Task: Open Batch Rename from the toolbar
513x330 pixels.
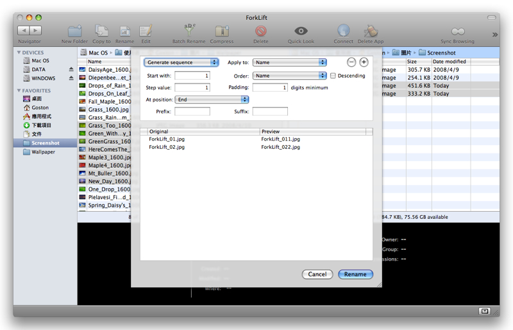Action: pyautogui.click(x=190, y=31)
